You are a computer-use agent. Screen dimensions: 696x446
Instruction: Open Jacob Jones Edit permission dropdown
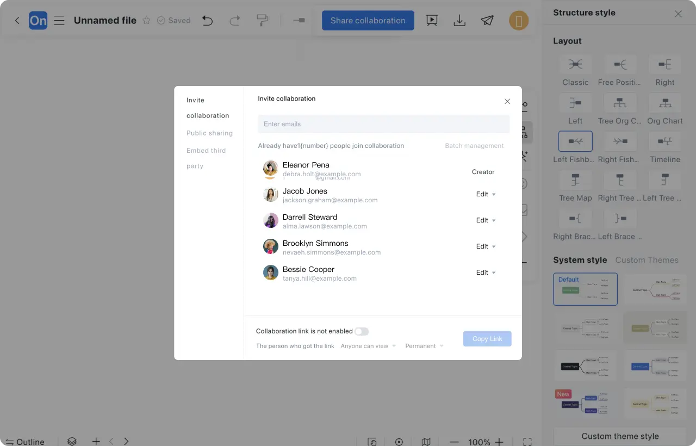[486, 194]
